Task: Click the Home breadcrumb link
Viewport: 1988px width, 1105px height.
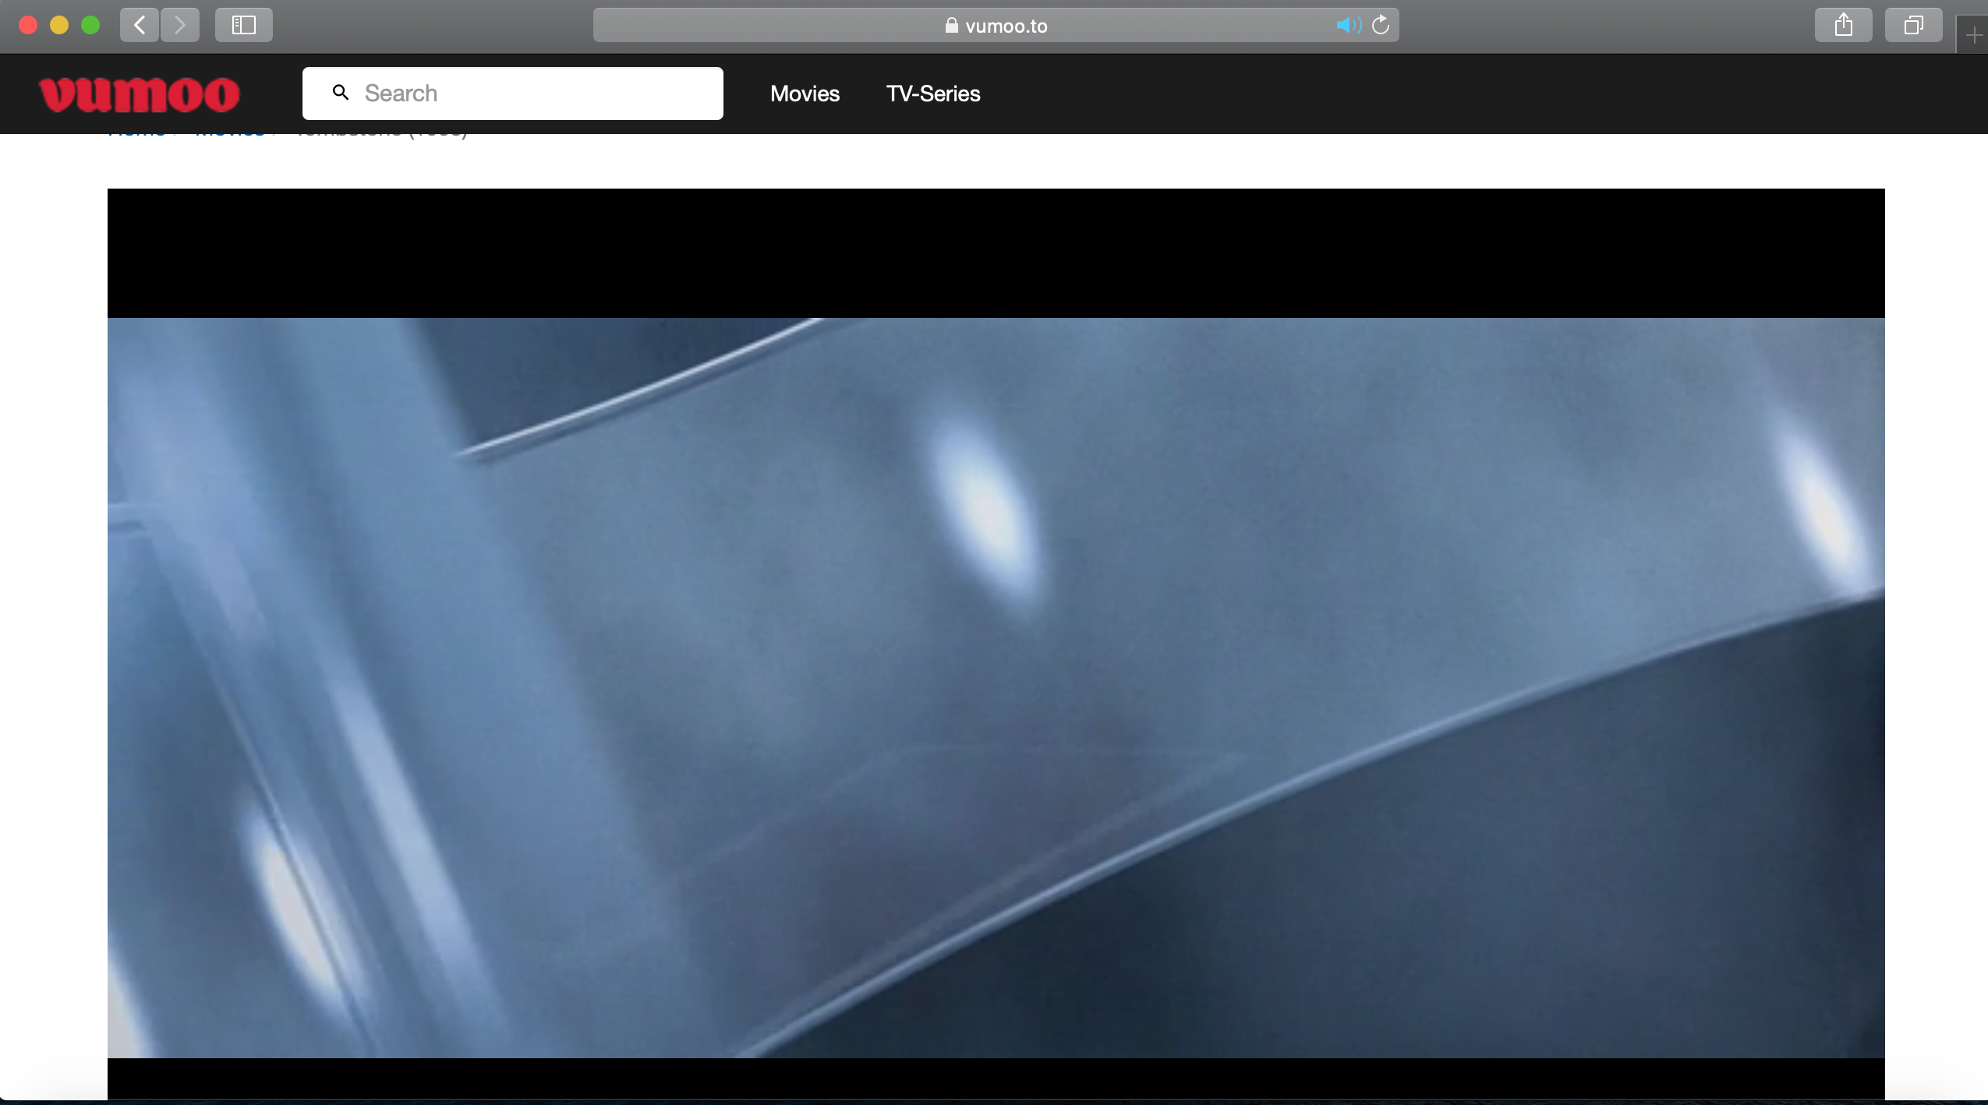Action: point(138,132)
